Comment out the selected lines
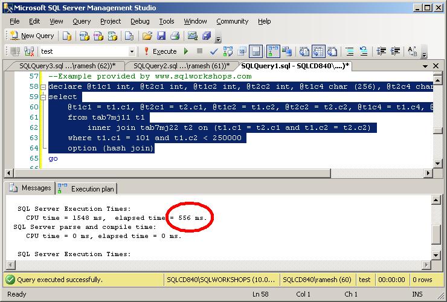 click(x=350, y=51)
